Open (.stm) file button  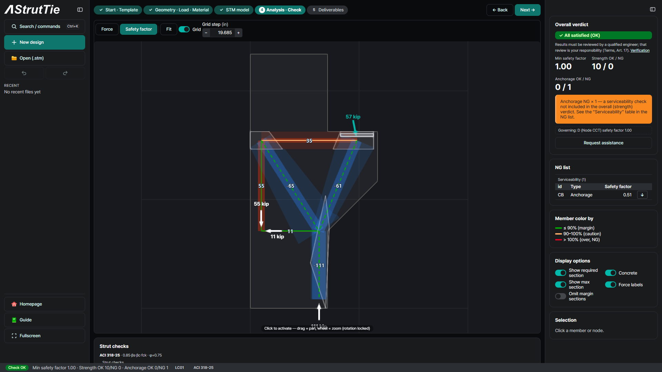(x=44, y=58)
